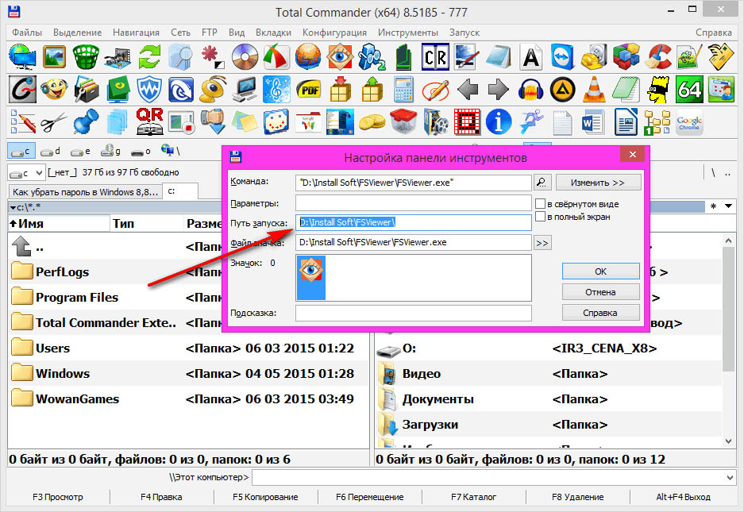The width and height of the screenshot is (744, 512).
Task: Click the green recycle basket icon
Action: (x=86, y=57)
